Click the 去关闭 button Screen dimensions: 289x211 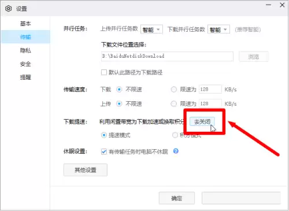coord(202,122)
